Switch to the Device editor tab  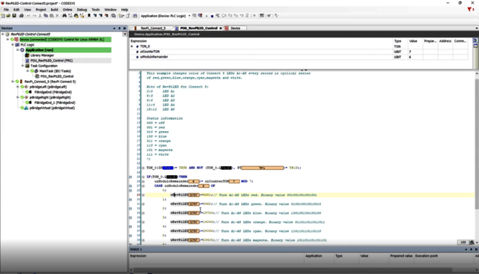click(x=235, y=28)
